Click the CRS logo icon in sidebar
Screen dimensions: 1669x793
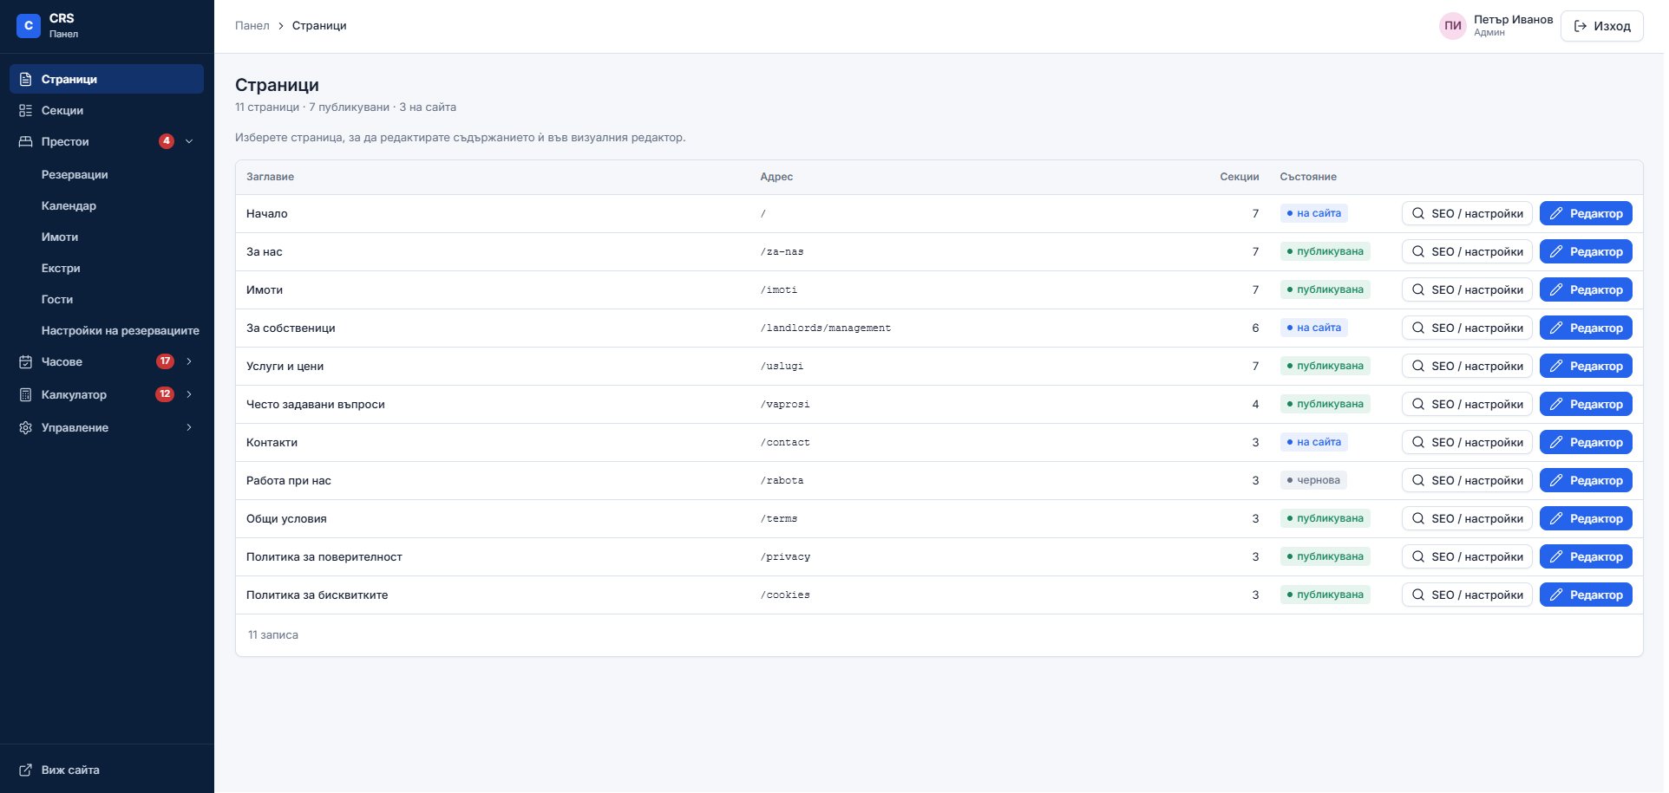point(29,26)
